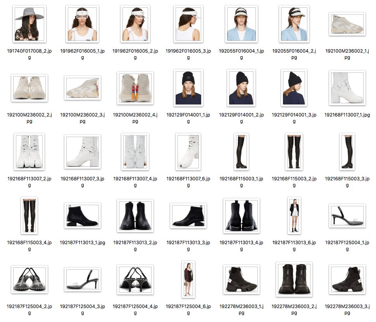Click the filename text 191962F016005_3.jpg
Viewport: 376px width, 322px height.
188,54
